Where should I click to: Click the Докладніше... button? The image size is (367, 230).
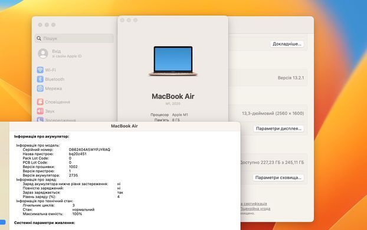(287, 44)
